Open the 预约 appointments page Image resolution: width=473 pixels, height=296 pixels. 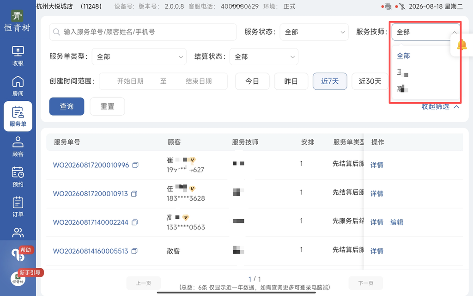click(18, 177)
